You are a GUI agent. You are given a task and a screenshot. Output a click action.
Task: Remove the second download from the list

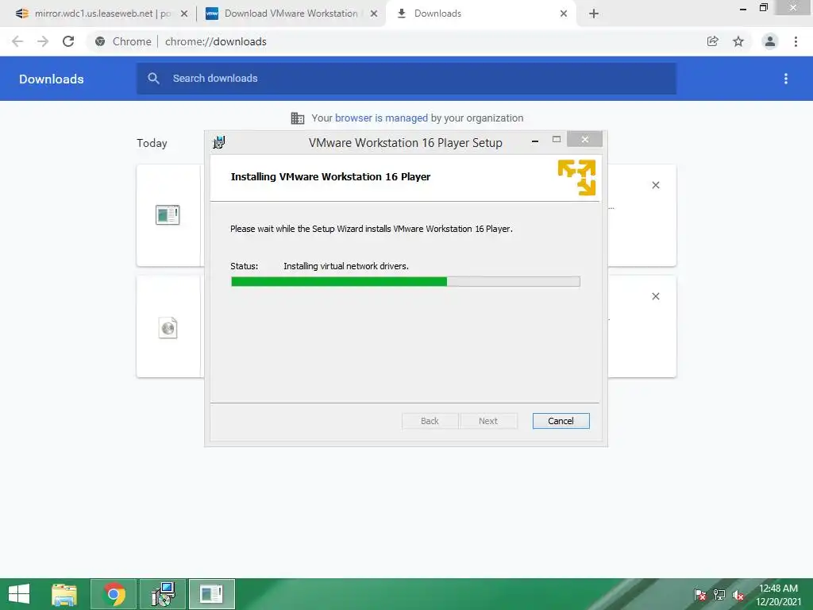(x=655, y=296)
